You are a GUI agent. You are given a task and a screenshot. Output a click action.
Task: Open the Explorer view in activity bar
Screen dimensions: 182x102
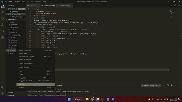[x=3, y=6]
